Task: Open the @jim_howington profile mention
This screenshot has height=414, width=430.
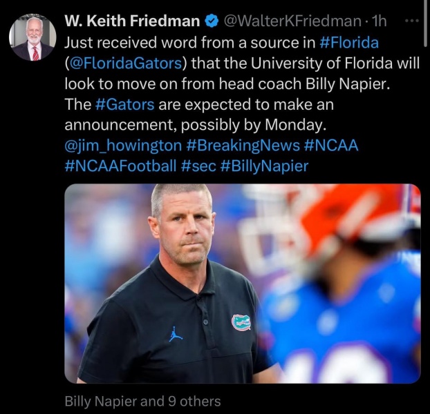Action: point(122,148)
